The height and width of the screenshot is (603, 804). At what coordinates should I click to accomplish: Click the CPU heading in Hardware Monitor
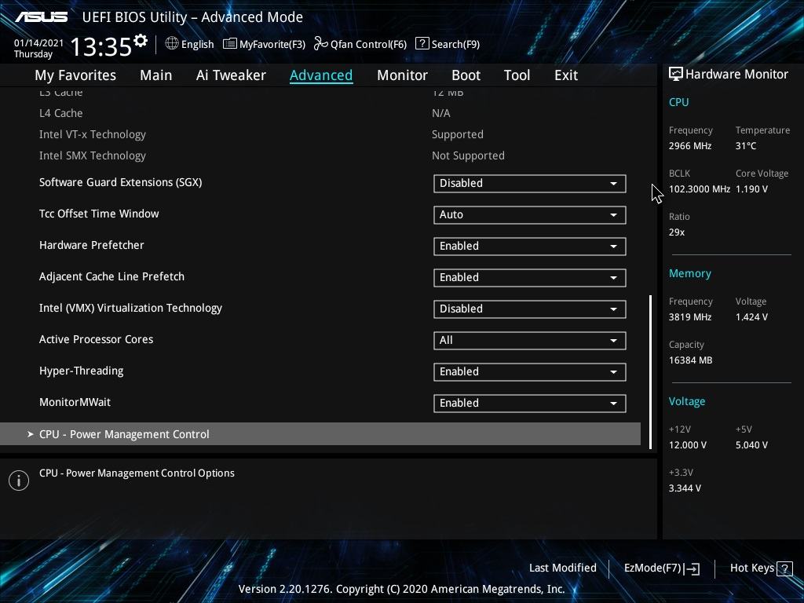pos(678,102)
